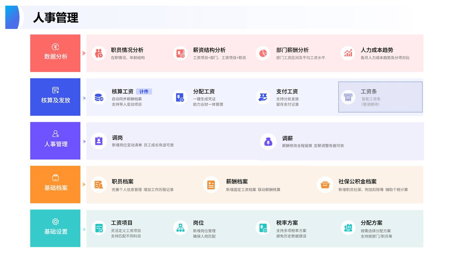Viewport: 453px width, 254px height.
Task: Click the 薪酬档案 title text
Action: 237,182
